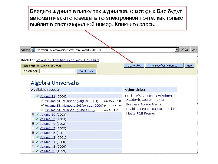Click the Mark button
Viewport: 218px width, 164px height.
(x=189, y=66)
